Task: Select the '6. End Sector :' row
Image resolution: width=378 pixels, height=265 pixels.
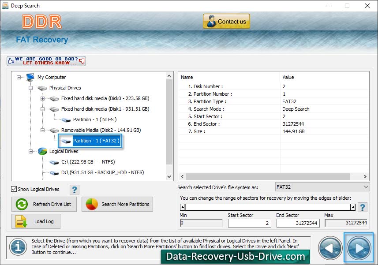Action: click(273, 124)
